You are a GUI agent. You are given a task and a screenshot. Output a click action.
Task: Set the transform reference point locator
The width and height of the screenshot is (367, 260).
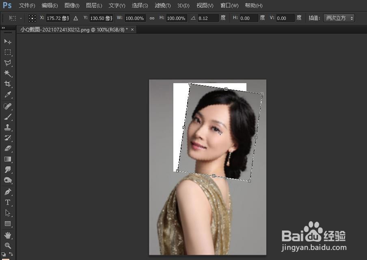[32, 18]
